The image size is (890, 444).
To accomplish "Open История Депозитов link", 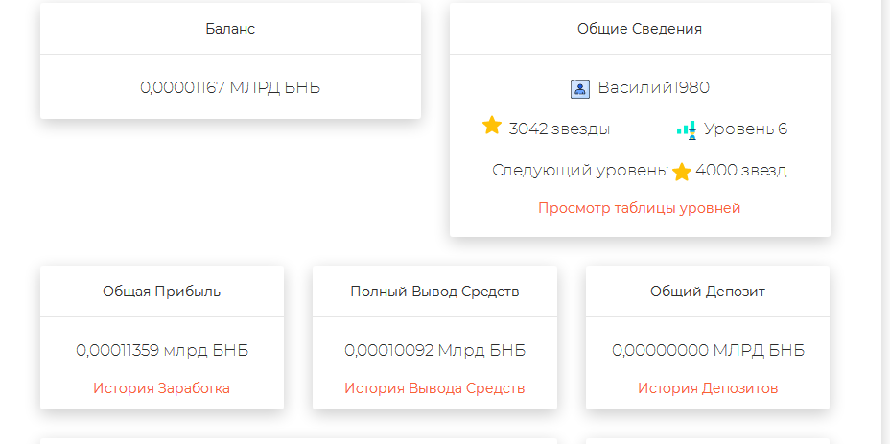I will (x=708, y=388).
